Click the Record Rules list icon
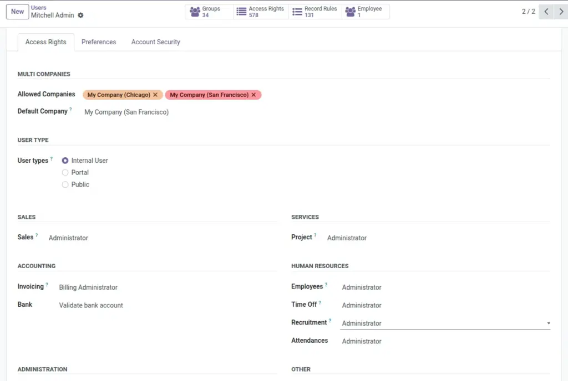568x381 pixels. pos(297,12)
